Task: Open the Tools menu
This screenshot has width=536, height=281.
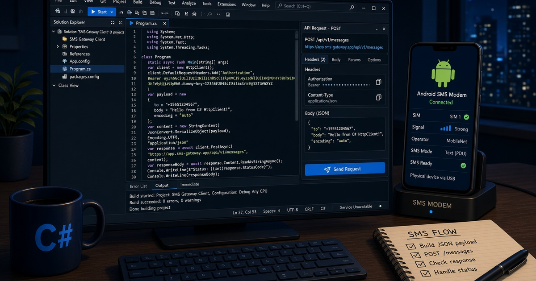Action: coord(207,4)
